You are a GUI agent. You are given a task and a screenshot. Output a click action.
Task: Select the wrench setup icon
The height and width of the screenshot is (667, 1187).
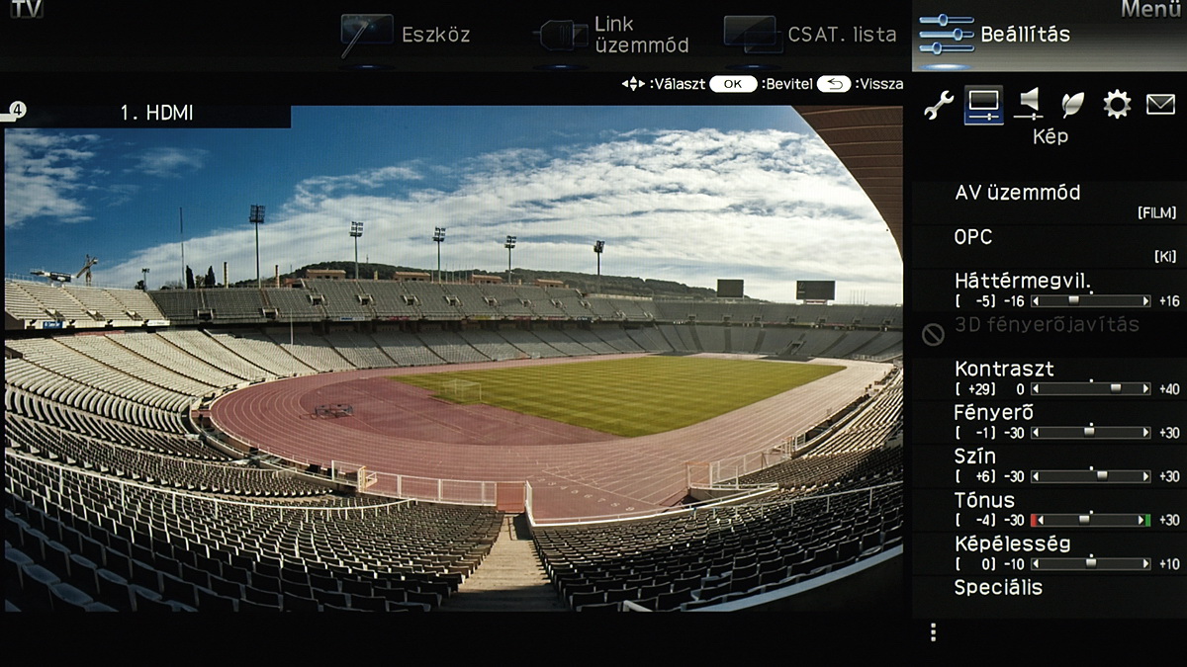point(938,105)
